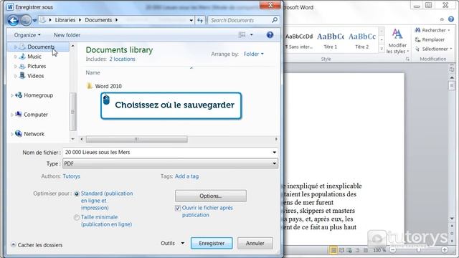Click the Computer icon in the navigation pane

(x=19, y=114)
